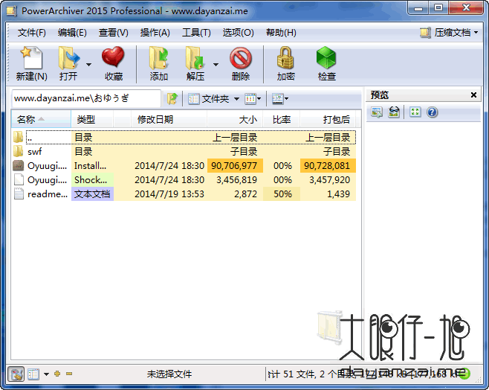Click the readme file document icon
489x390 pixels.
click(19, 194)
